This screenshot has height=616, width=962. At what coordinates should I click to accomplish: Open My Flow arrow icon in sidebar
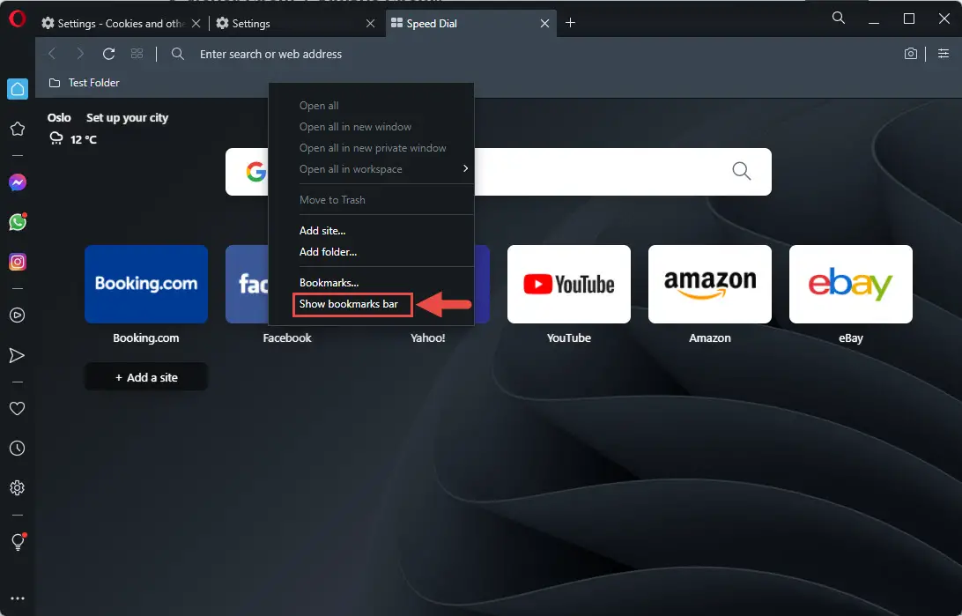pyautogui.click(x=18, y=355)
